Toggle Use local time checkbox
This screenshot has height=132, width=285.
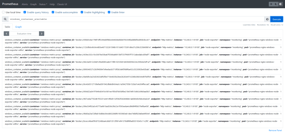pos(3,12)
